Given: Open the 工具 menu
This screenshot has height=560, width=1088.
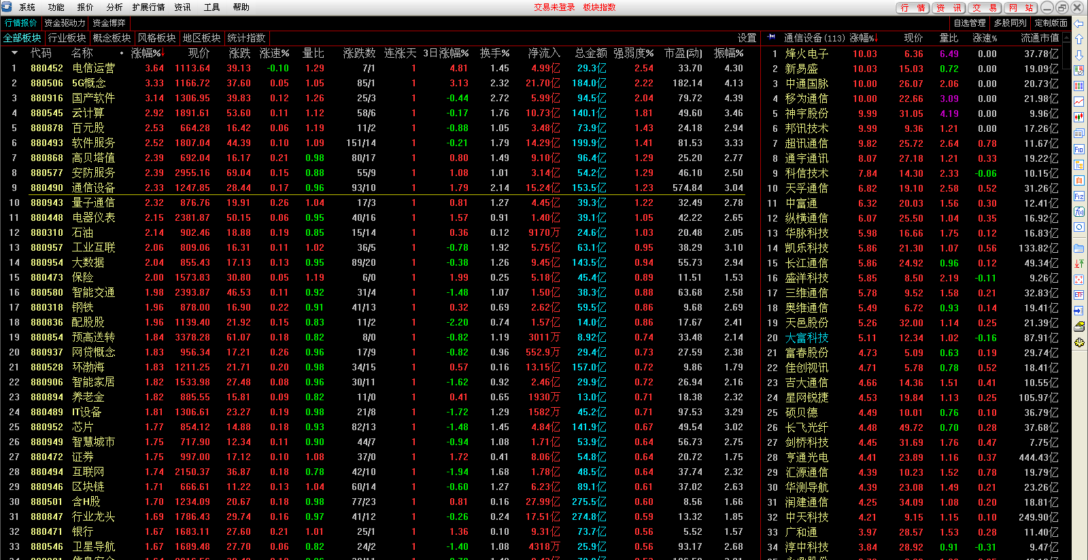Looking at the screenshot, I should [212, 7].
